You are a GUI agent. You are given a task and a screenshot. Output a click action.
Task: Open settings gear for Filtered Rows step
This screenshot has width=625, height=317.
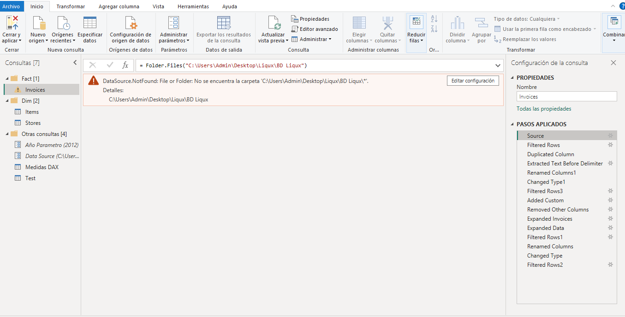click(x=610, y=145)
